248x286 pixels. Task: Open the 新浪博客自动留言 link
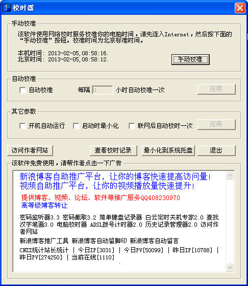coord(154,241)
